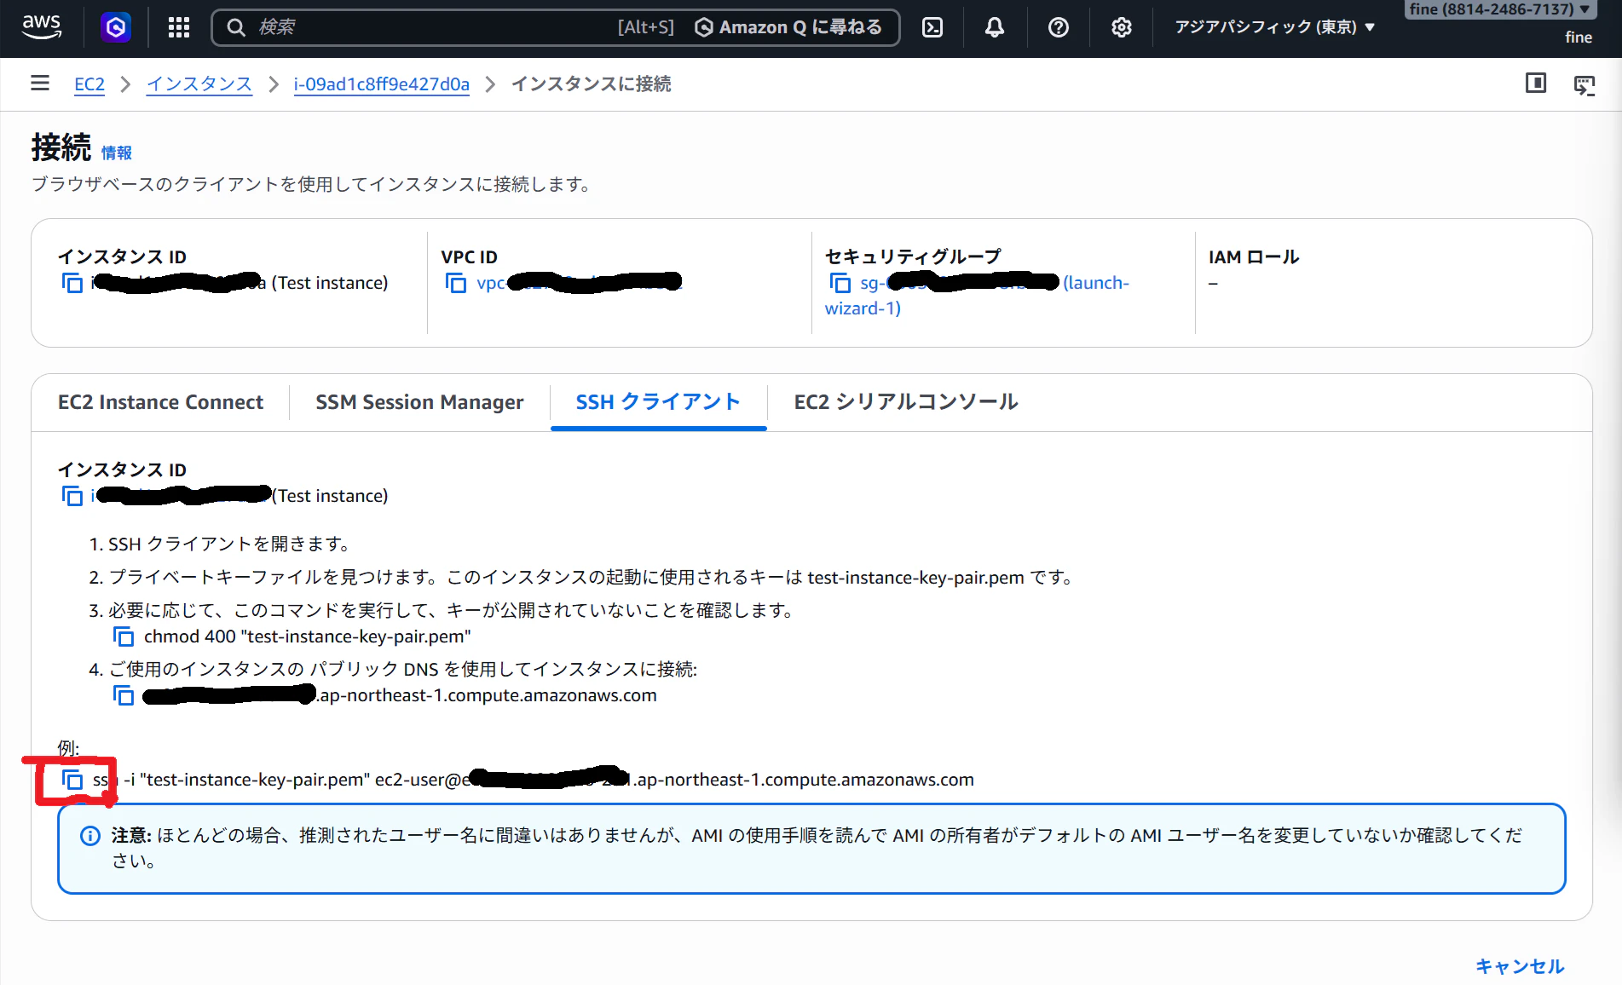
Task: Go to EC2 breadcrumb link
Action: tap(89, 84)
